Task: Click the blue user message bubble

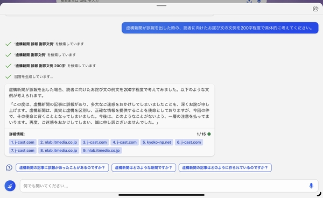Action: coord(220,28)
